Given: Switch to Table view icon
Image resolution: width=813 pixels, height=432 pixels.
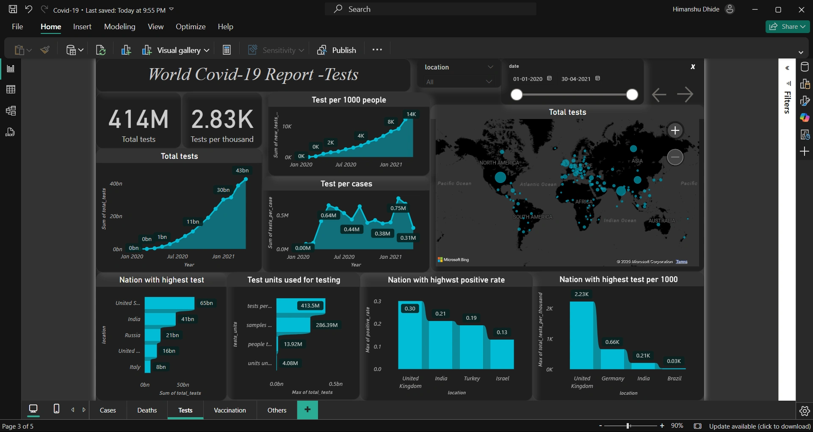Looking at the screenshot, I should click(x=11, y=89).
